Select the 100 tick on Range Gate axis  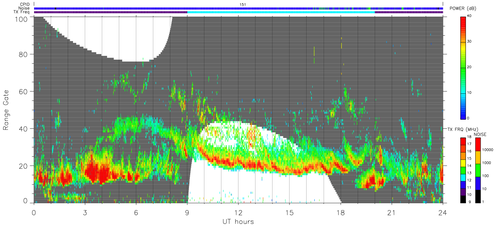click(21, 19)
